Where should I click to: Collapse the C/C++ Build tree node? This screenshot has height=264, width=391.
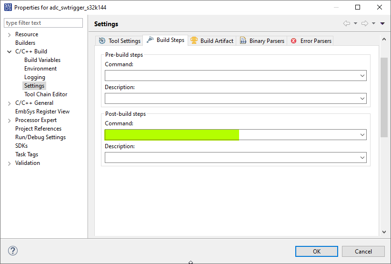pos(9,51)
